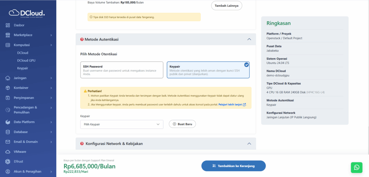Click the Database icon in sidebar
The image size is (369, 177).
point(8,132)
